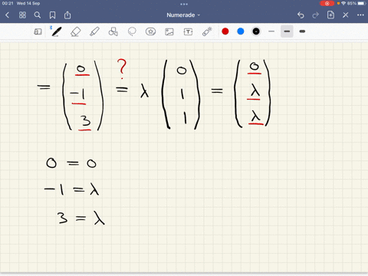Open the Numerade notebook title dropdown
Image resolution: width=368 pixels, height=276 pixels.
coord(183,15)
